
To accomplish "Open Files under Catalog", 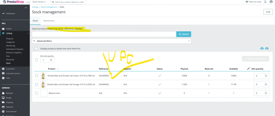I will [x=8, y=56].
